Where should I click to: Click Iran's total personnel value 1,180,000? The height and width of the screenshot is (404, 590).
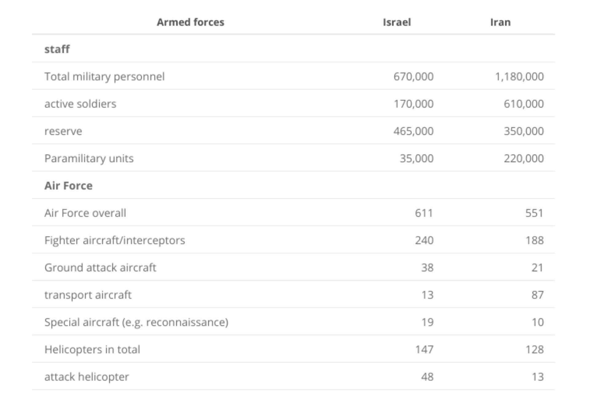pyautogui.click(x=519, y=77)
